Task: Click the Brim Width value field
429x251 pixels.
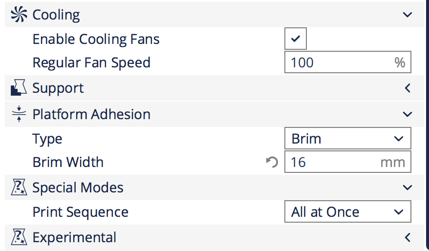Action: (332, 162)
